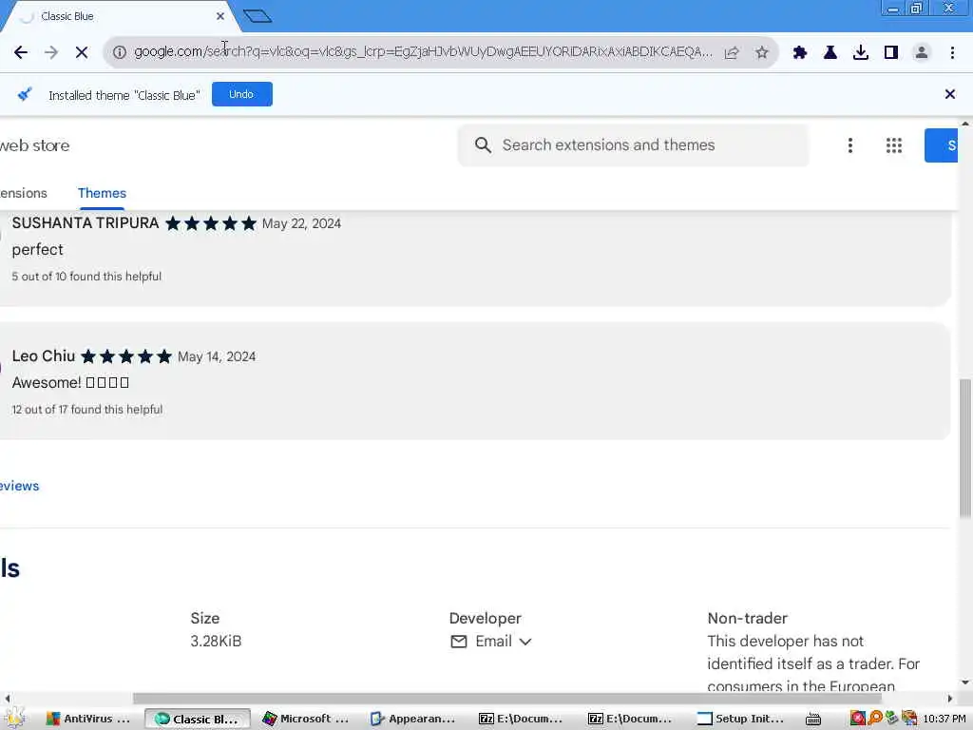Screen dimensions: 973x730
Task: Click 12 out of 17 found this helpful
Action: point(86,410)
